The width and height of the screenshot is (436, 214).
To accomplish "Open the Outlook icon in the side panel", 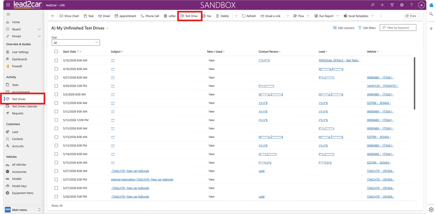I will (431, 5).
